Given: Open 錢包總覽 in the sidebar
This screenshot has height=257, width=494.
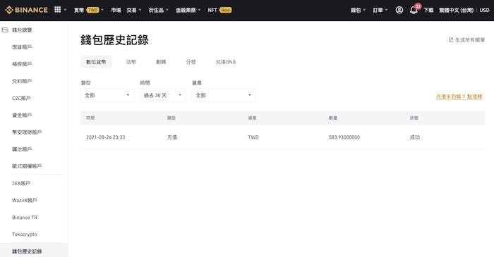Looking at the screenshot, I should click(22, 30).
